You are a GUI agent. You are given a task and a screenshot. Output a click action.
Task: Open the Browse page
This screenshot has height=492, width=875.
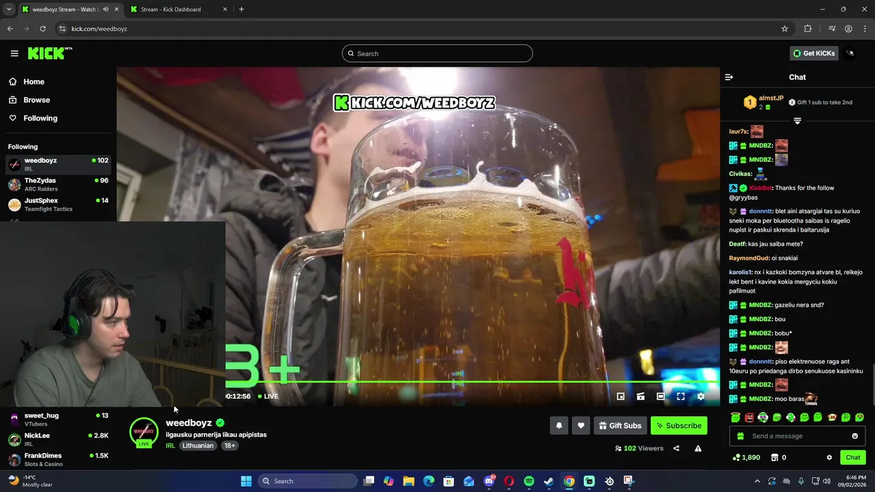coord(36,100)
